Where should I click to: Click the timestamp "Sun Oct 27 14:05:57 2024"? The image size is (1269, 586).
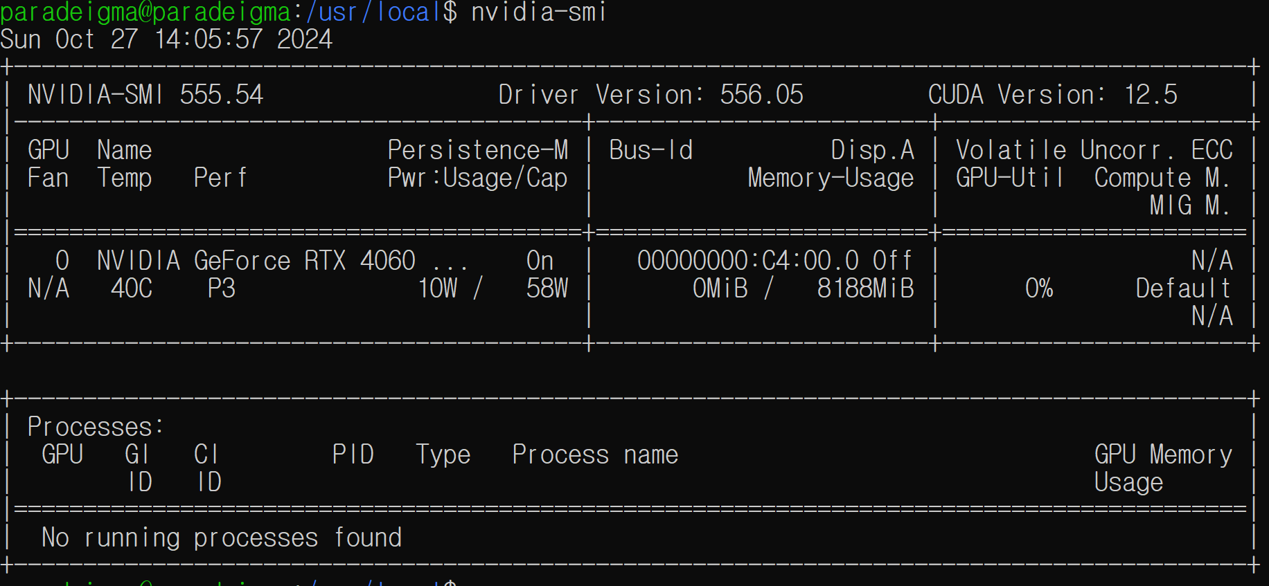pyautogui.click(x=166, y=39)
